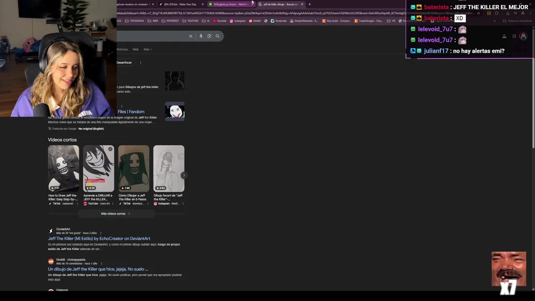Open options dots on Reddit result
This screenshot has height=301, width=535.
pyautogui.click(x=101, y=263)
